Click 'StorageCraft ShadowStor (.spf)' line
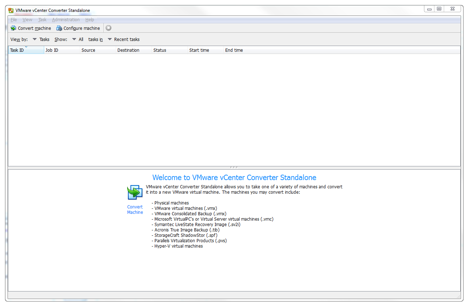 tap(185, 235)
